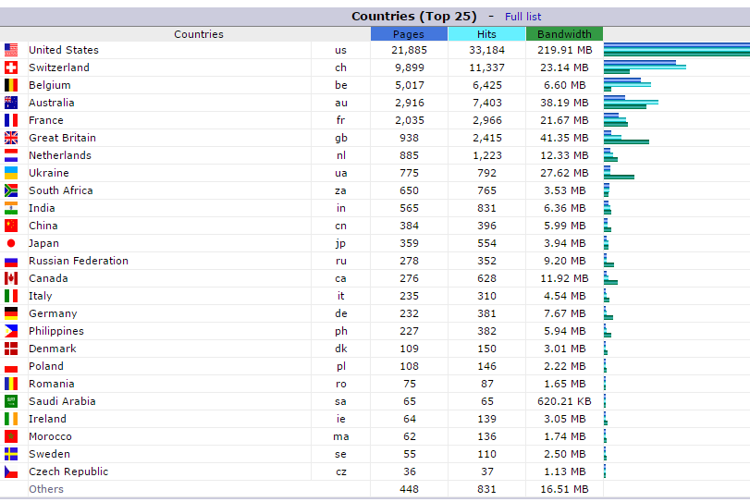Click the Belgium bar graph
Viewport: 750px width, 502px height.
pyautogui.click(x=627, y=85)
